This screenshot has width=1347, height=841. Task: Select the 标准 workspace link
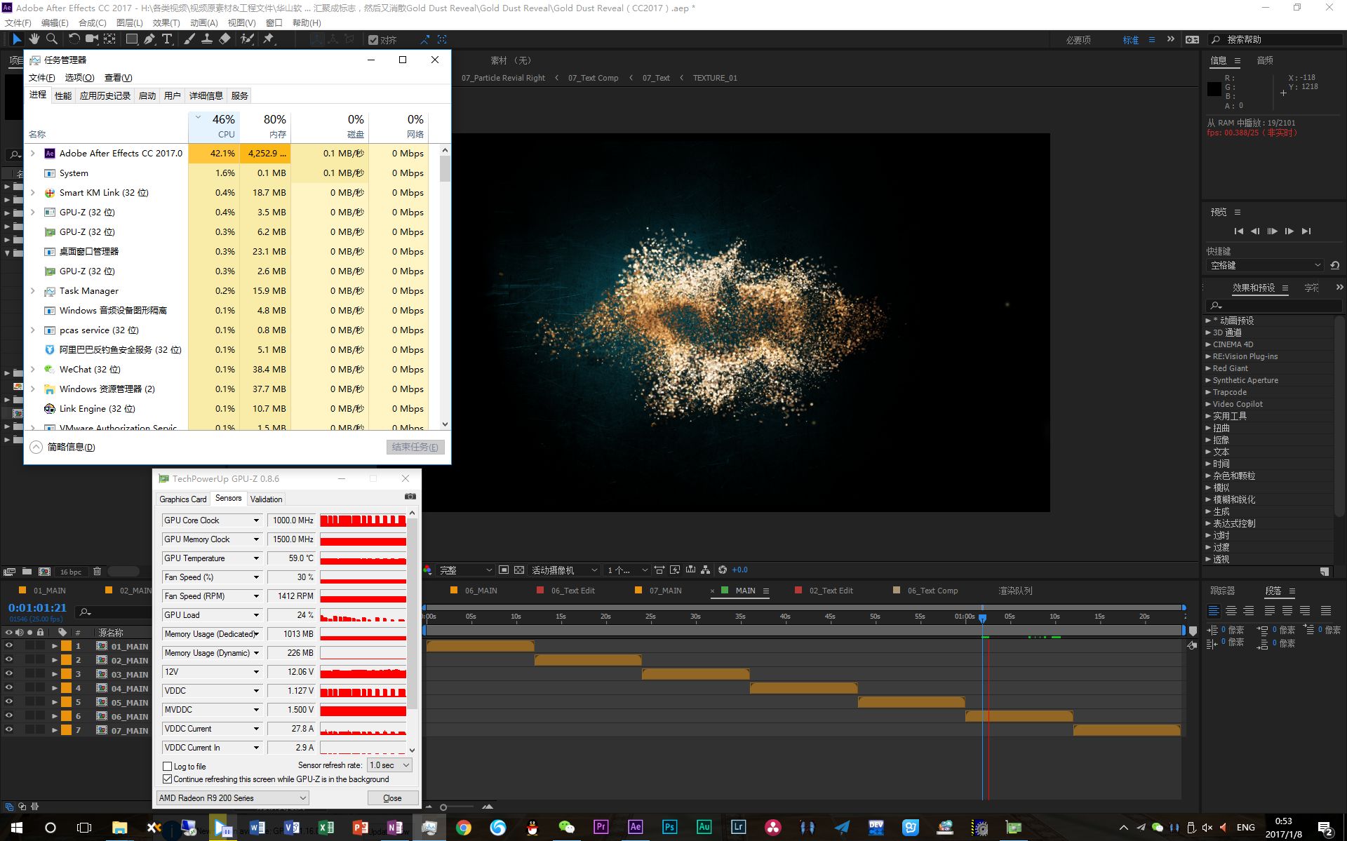[x=1131, y=40]
